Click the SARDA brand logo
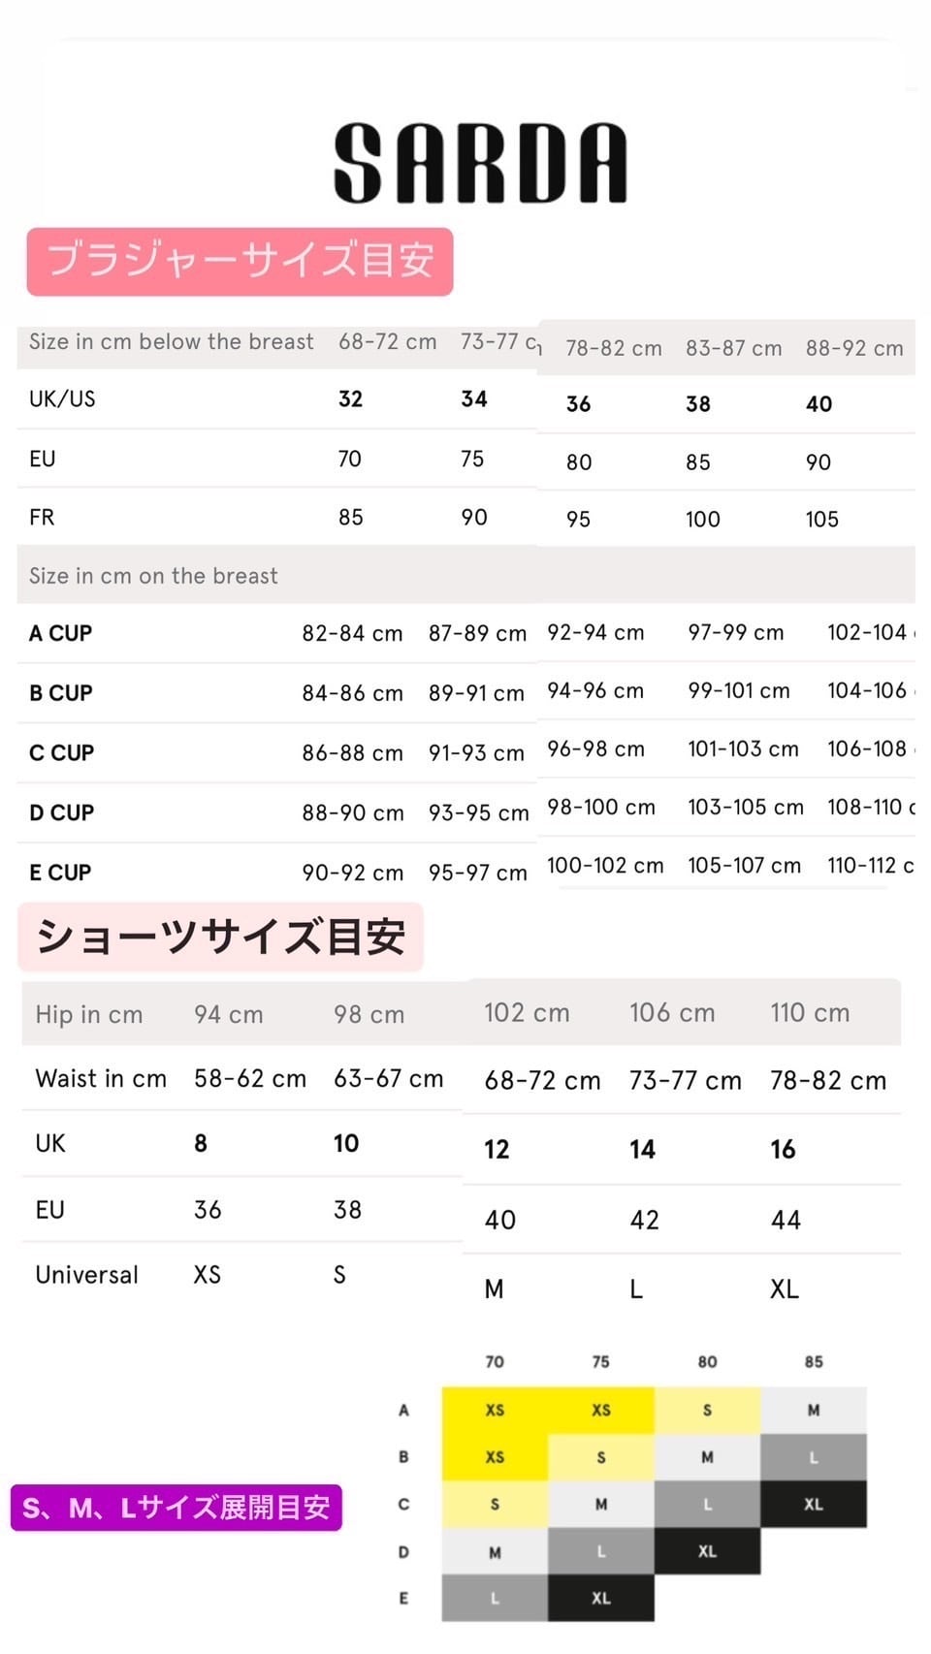The height and width of the screenshot is (1654, 931). pos(480,163)
